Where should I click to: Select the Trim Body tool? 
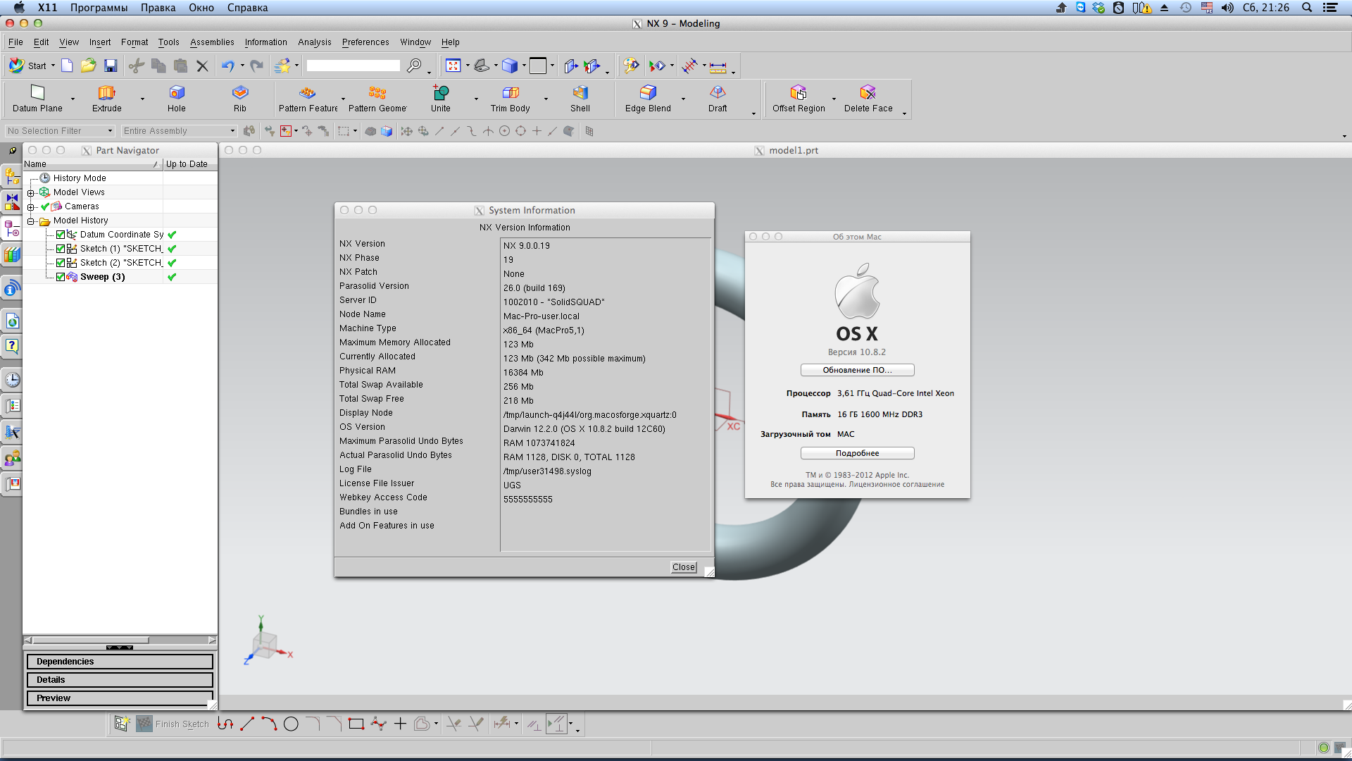coord(511,98)
